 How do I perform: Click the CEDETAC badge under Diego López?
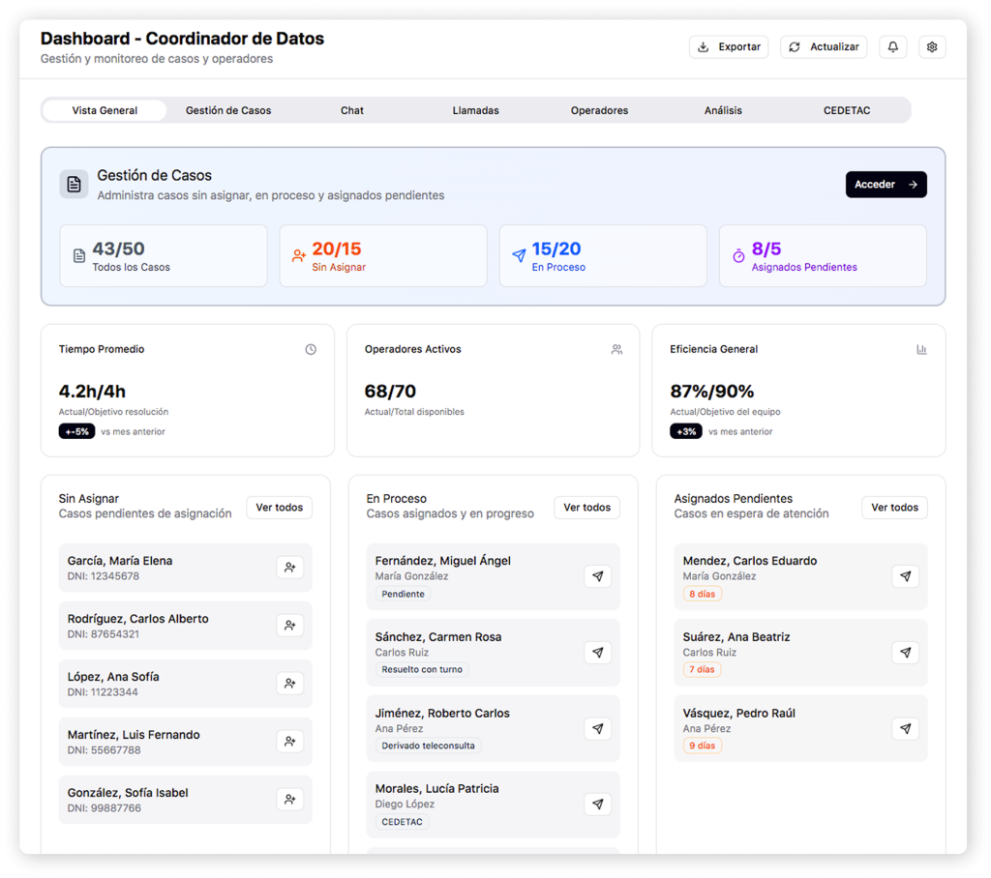pos(402,822)
